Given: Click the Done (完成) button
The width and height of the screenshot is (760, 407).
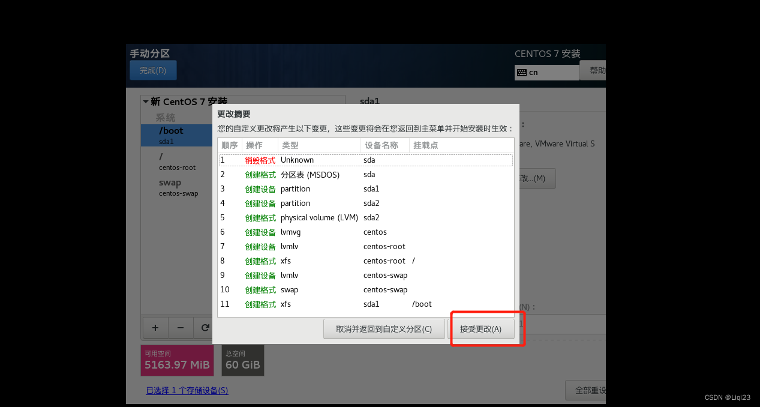Looking at the screenshot, I should [x=153, y=70].
